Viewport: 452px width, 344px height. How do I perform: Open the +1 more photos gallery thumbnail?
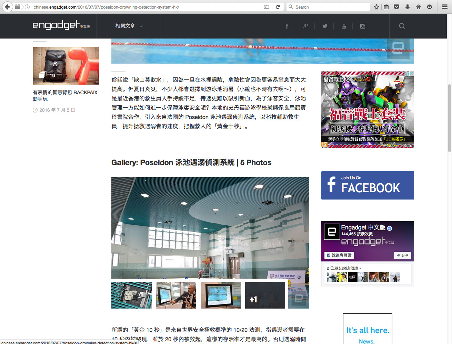[x=265, y=295]
